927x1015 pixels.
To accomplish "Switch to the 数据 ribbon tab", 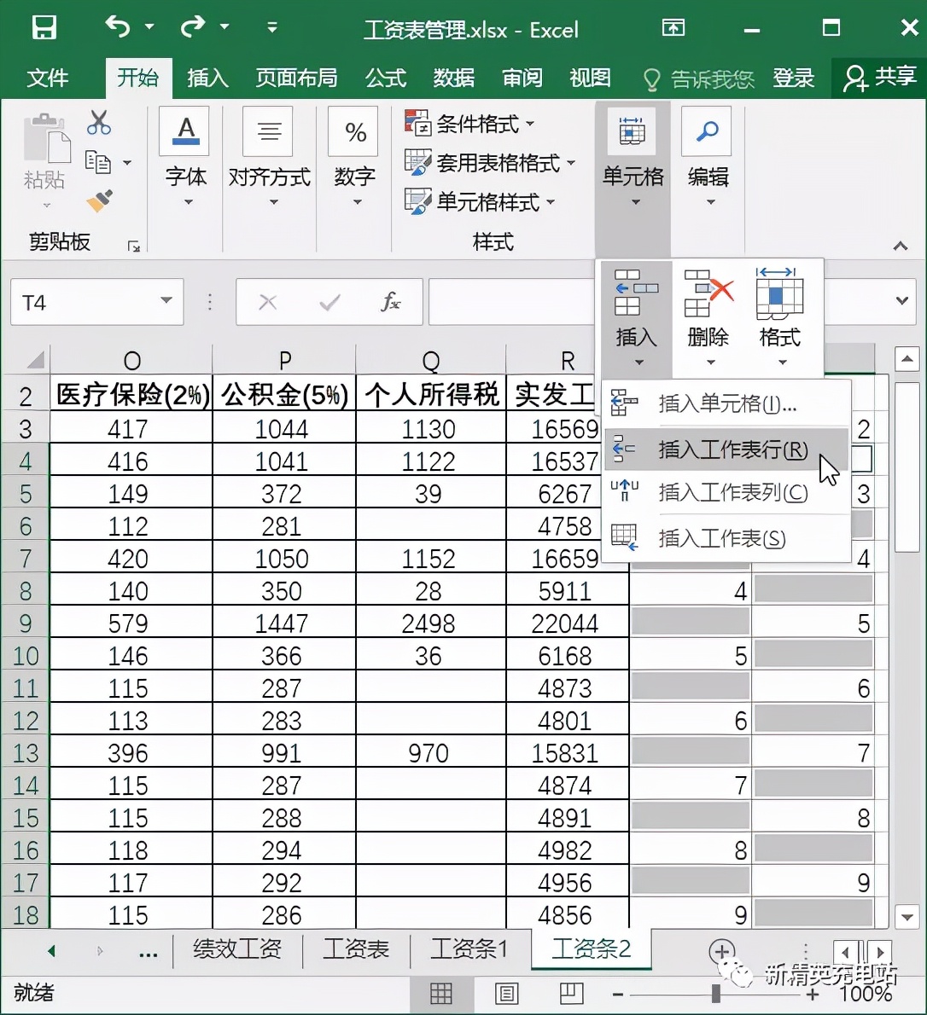I will point(453,78).
